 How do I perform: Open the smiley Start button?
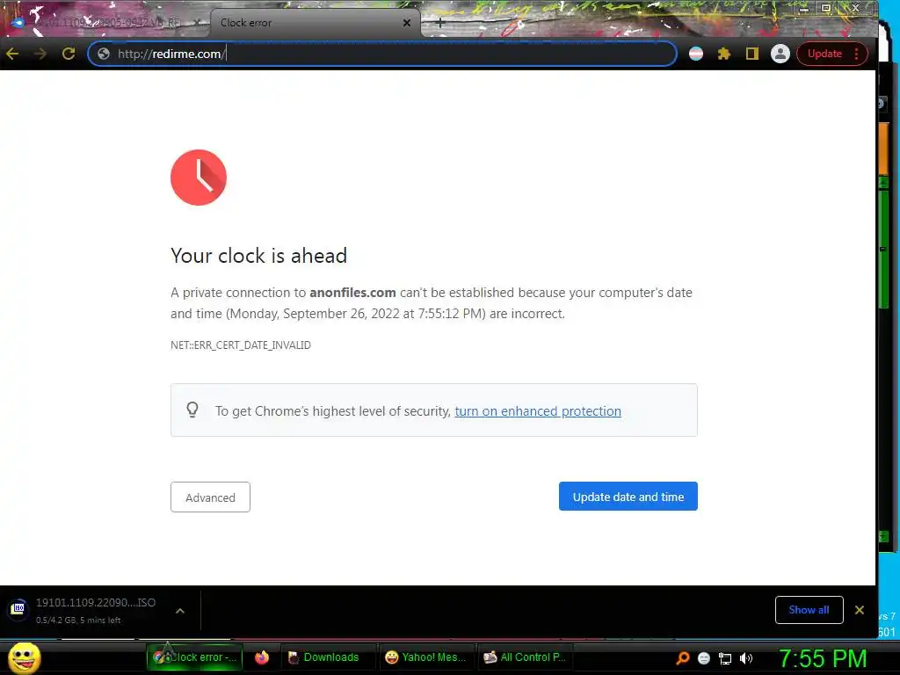click(x=24, y=657)
